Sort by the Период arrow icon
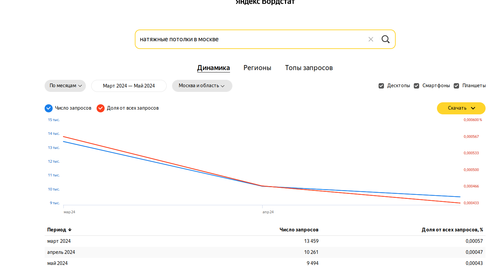Viewport: 502px width, 276px height. [70, 230]
